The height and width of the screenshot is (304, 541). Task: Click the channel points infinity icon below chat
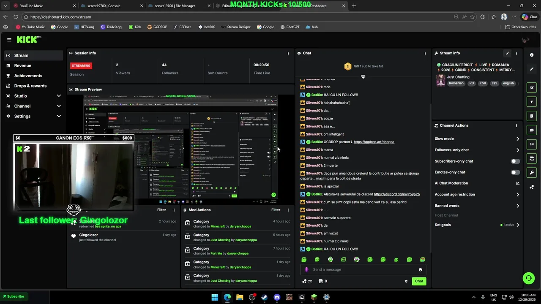pyautogui.click(x=307, y=281)
